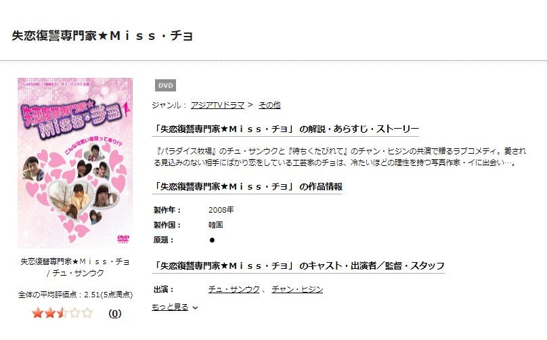Viewport: 547px width, 340px height.
Task: Open the DVD cover thumbnail
Action: pyautogui.click(x=75, y=163)
